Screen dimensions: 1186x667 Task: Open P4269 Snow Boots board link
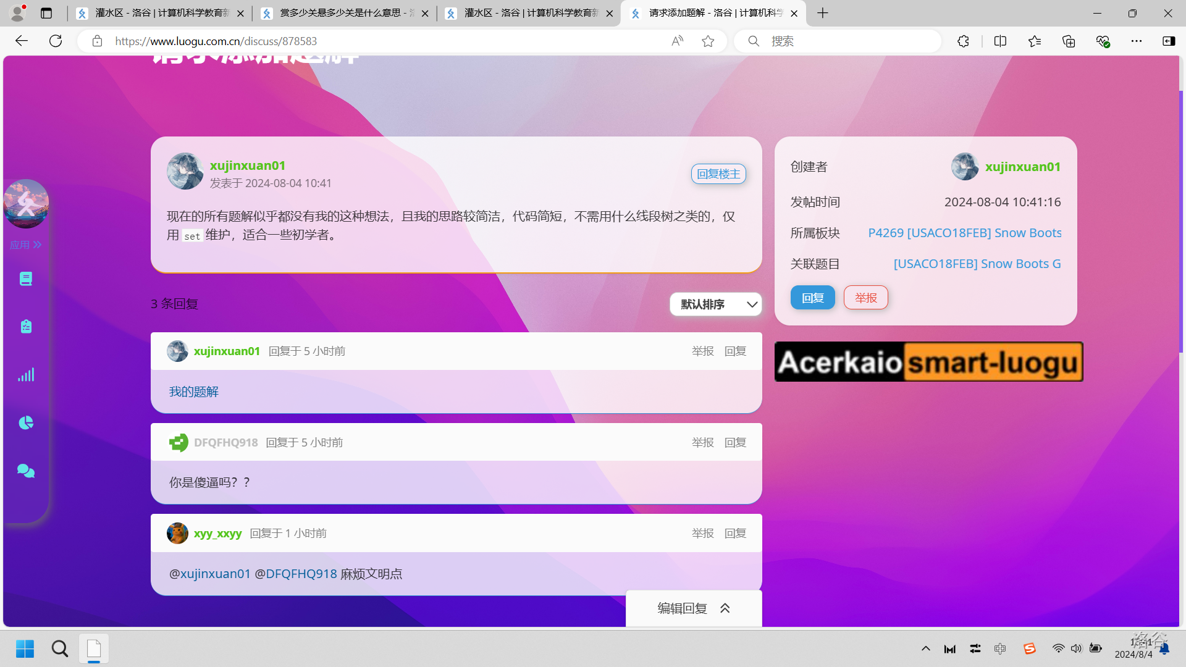[x=964, y=233]
